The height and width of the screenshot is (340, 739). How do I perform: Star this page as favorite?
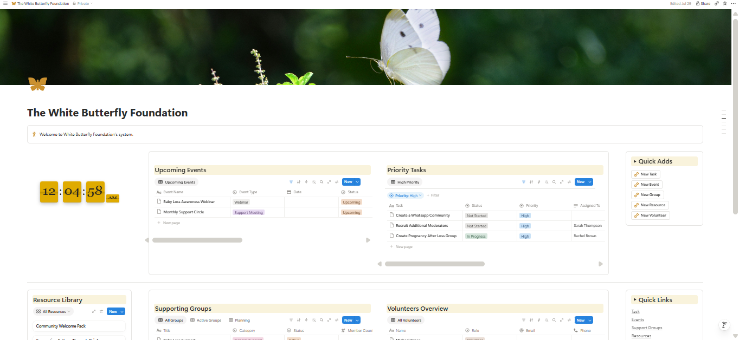click(x=725, y=3)
